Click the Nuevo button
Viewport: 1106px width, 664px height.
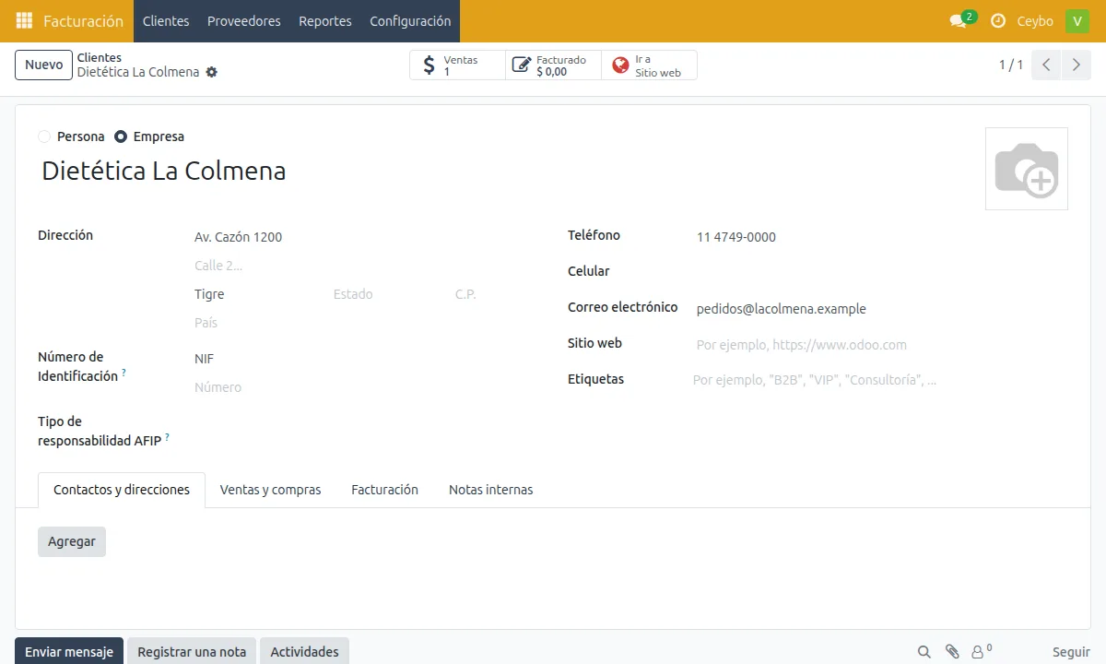(44, 65)
